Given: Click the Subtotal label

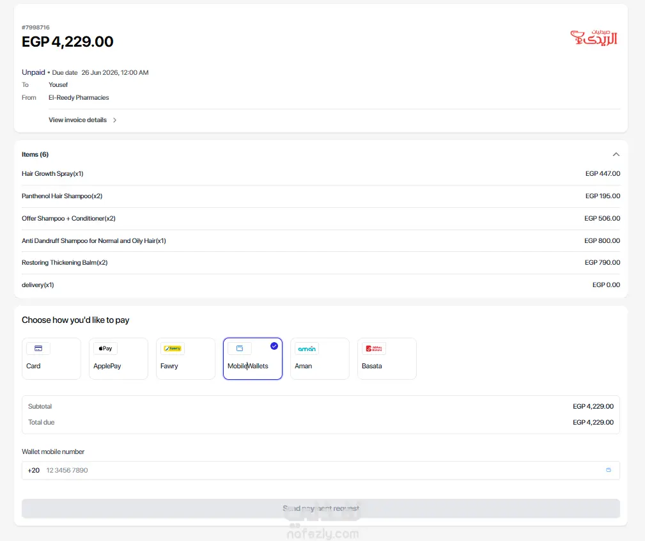Looking at the screenshot, I should click(x=40, y=407).
